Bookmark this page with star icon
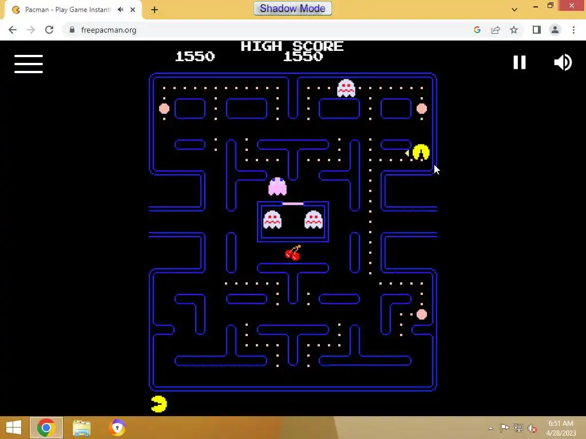The height and width of the screenshot is (439, 586). pyautogui.click(x=514, y=30)
